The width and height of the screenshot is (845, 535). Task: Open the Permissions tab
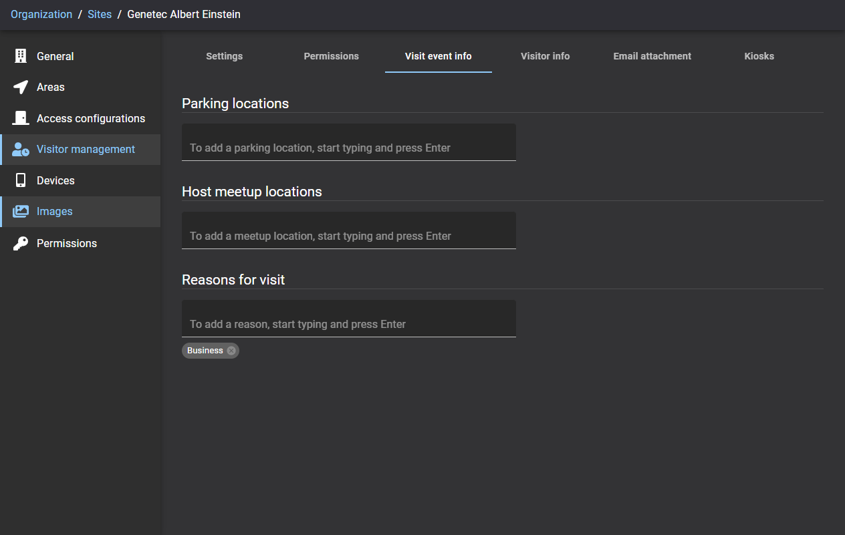pyautogui.click(x=331, y=56)
